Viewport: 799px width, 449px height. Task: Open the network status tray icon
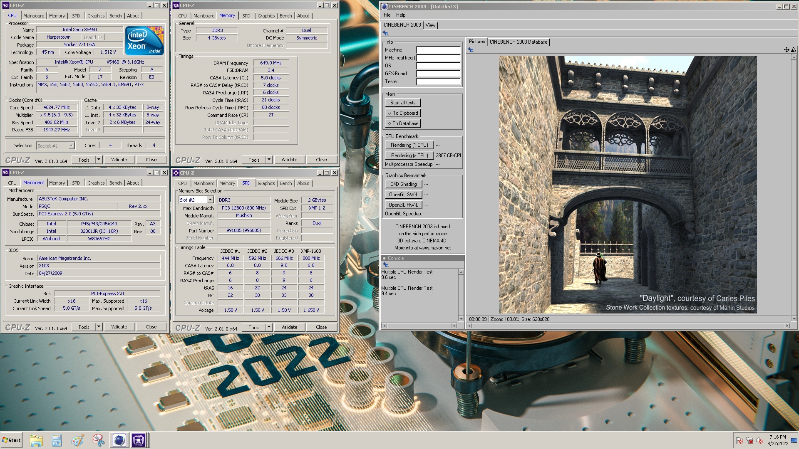click(749, 441)
